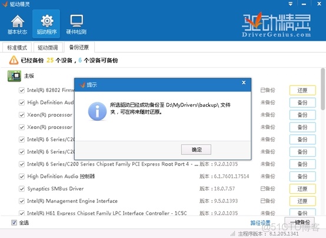Click the blue info icon in dialog

click(x=97, y=111)
